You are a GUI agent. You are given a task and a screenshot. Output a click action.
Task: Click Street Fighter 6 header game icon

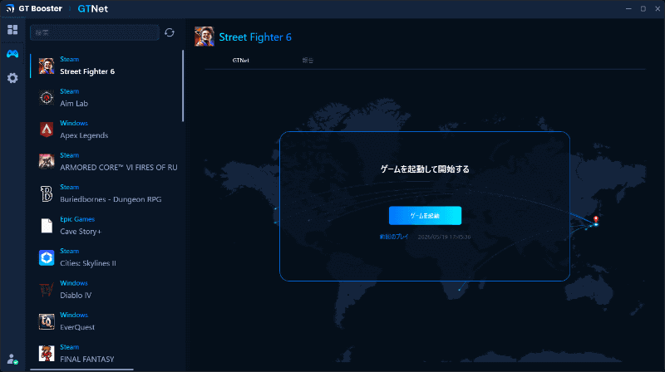pos(204,37)
